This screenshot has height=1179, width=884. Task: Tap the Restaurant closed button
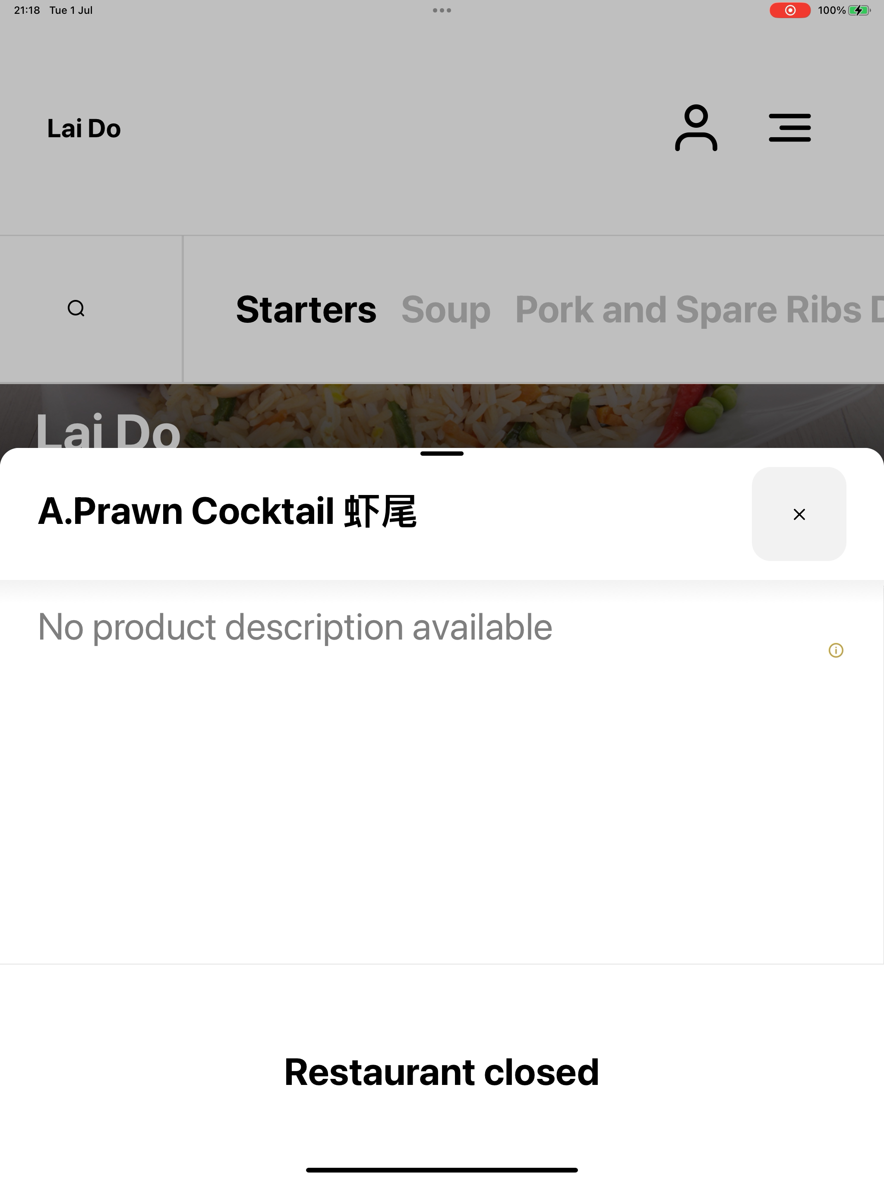pos(442,1072)
